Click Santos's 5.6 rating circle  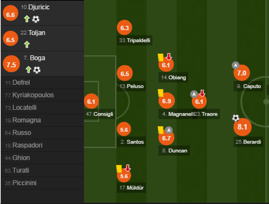[124, 130]
